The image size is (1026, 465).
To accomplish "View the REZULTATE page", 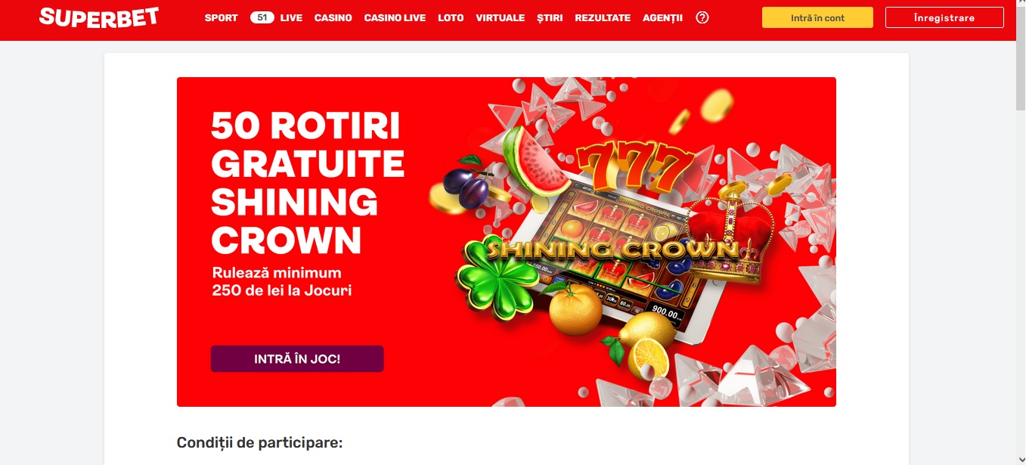I will tap(603, 17).
